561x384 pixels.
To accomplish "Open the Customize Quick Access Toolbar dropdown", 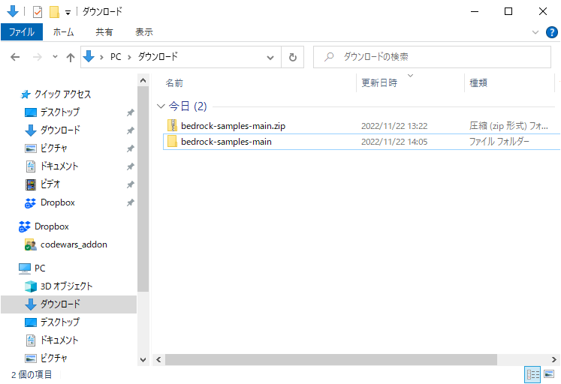I will (68, 13).
